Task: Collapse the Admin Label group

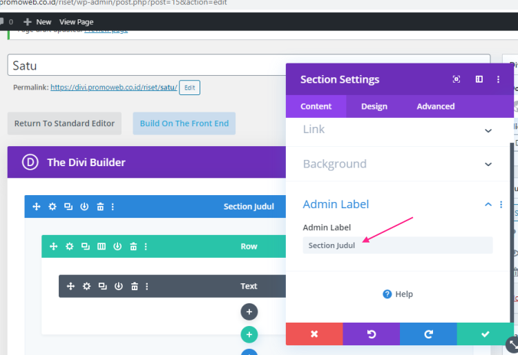Action: click(x=488, y=205)
